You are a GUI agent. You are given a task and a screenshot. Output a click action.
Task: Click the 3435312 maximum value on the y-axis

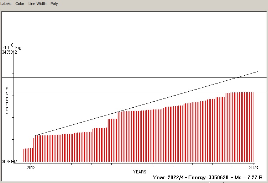tap(9, 52)
